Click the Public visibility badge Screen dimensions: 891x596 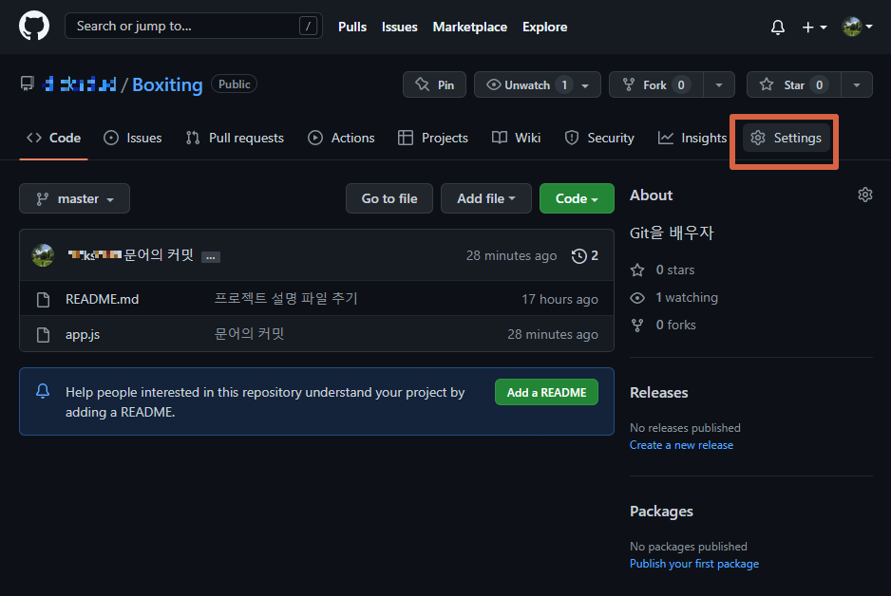click(234, 84)
